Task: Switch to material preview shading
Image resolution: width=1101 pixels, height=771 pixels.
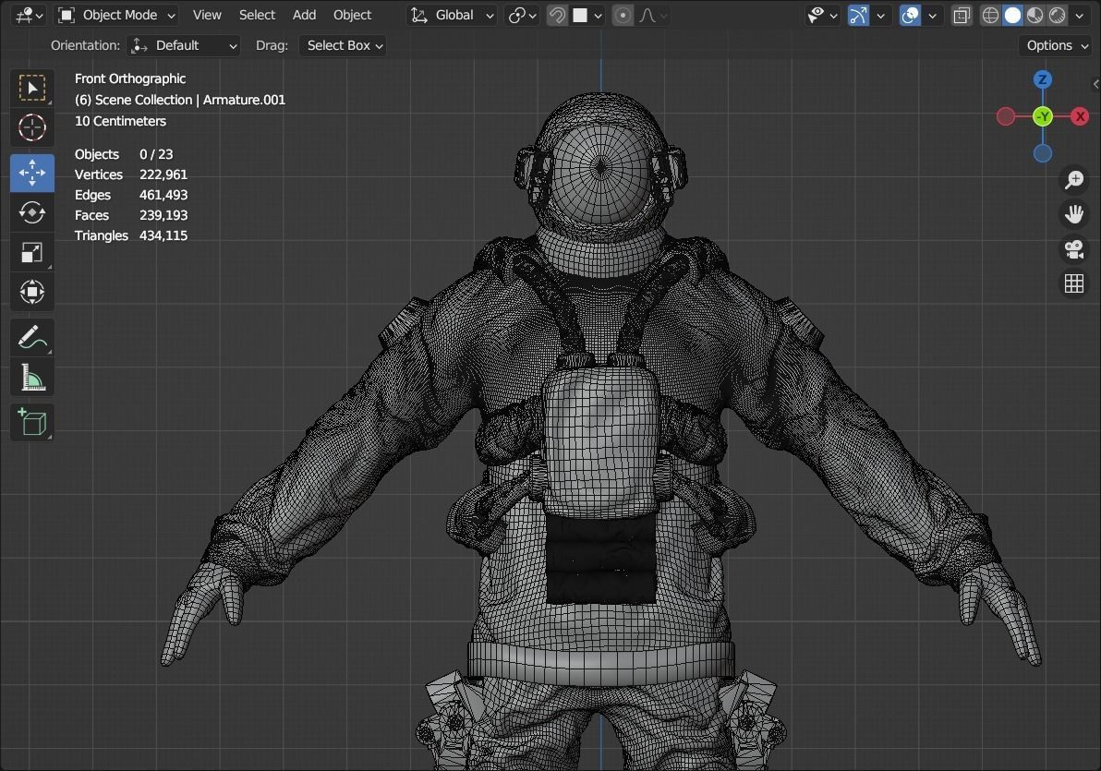Action: click(x=1035, y=15)
